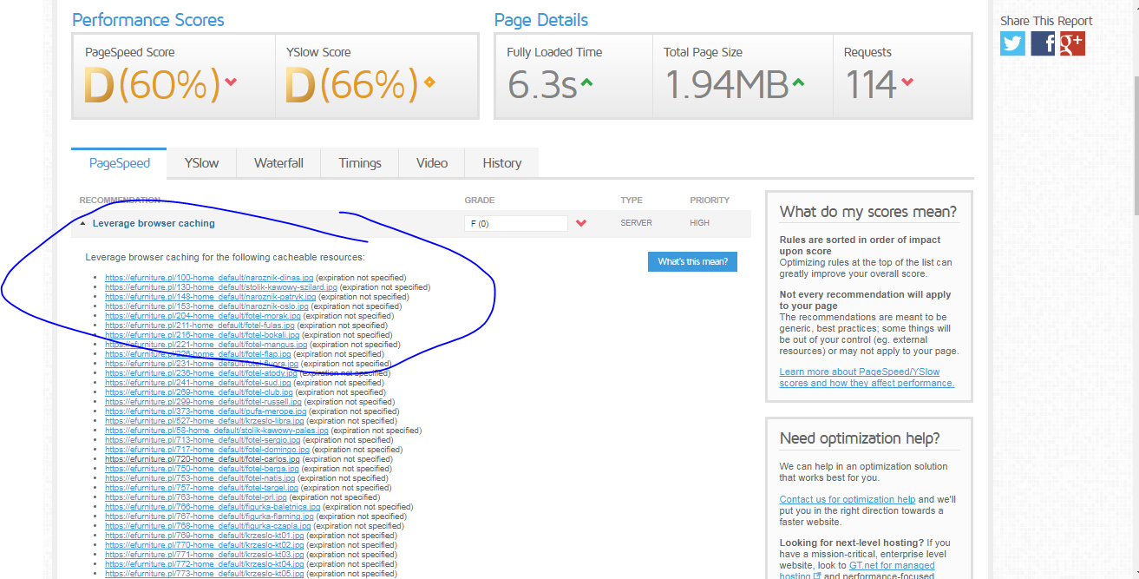
Task: Open the fotel-targel.jpg resource link
Action: tap(202, 488)
